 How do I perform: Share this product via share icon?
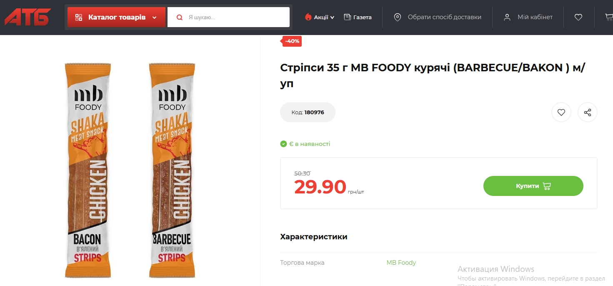[587, 112]
